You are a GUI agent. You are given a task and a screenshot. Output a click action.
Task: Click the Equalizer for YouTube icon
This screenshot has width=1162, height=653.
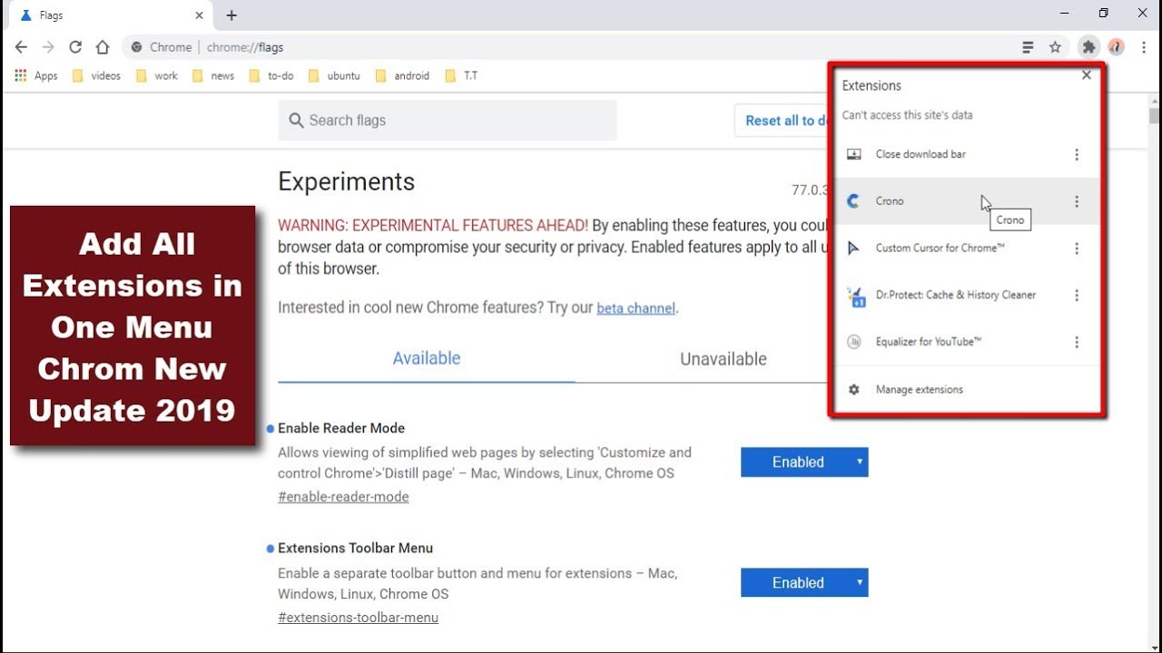[853, 342]
